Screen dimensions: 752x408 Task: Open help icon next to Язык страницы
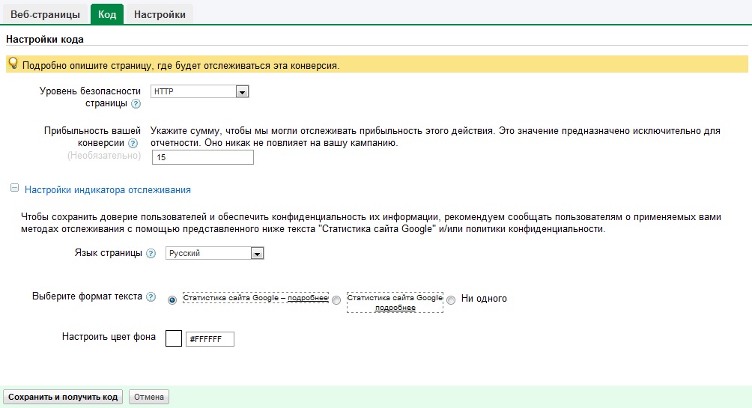point(151,254)
